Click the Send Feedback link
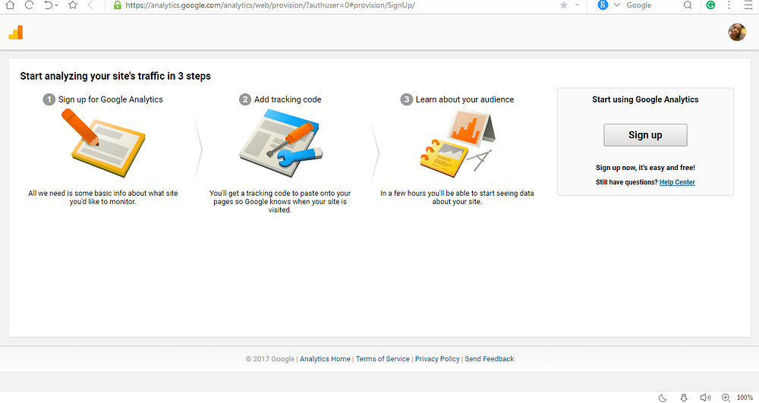The height and width of the screenshot is (403, 759). click(490, 359)
